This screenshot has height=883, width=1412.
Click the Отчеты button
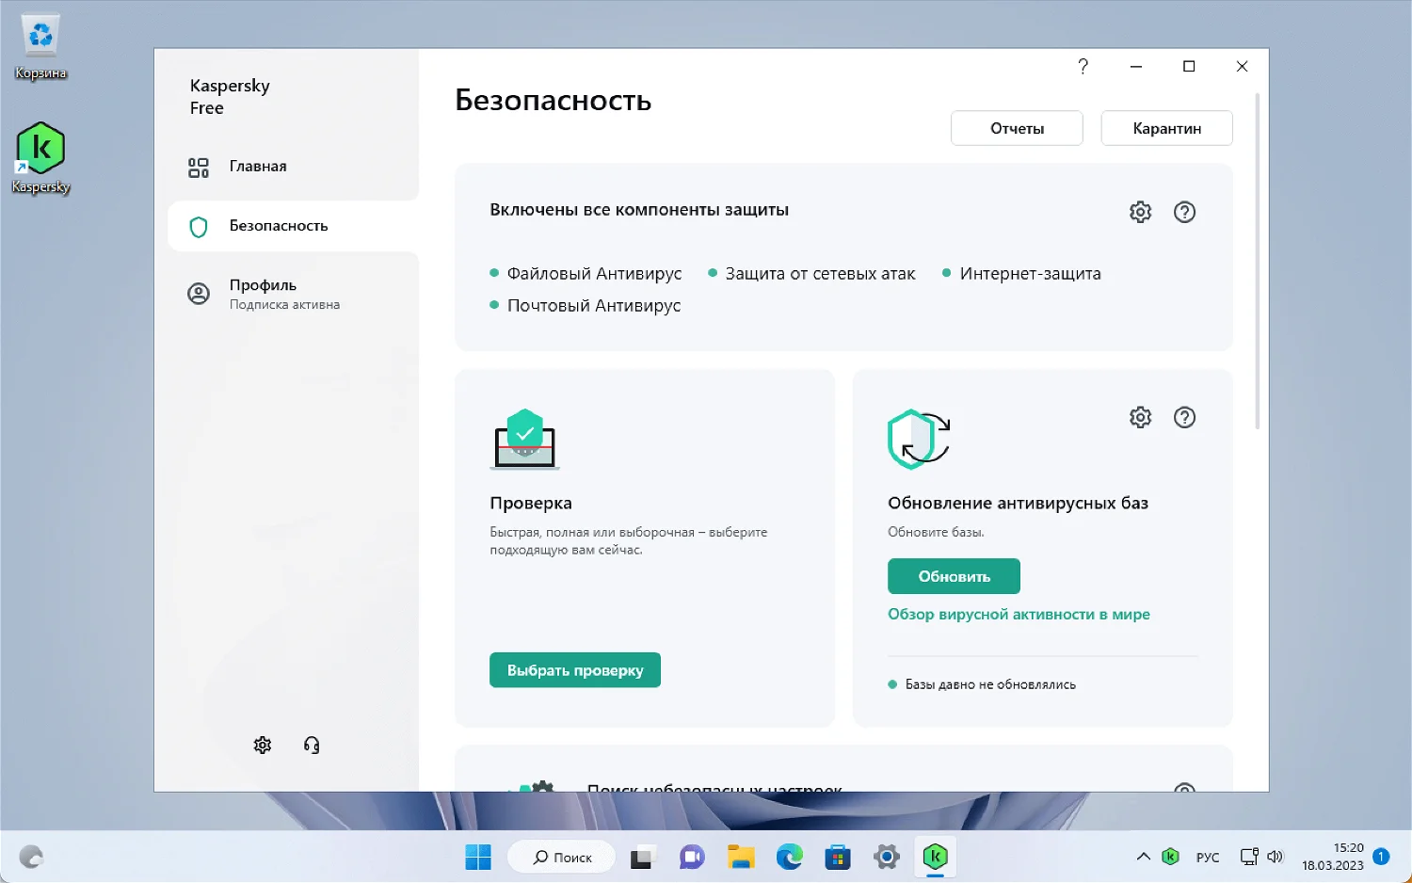[x=1017, y=128]
